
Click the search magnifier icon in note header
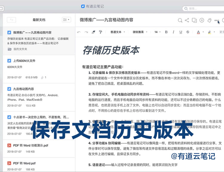click(180, 20)
